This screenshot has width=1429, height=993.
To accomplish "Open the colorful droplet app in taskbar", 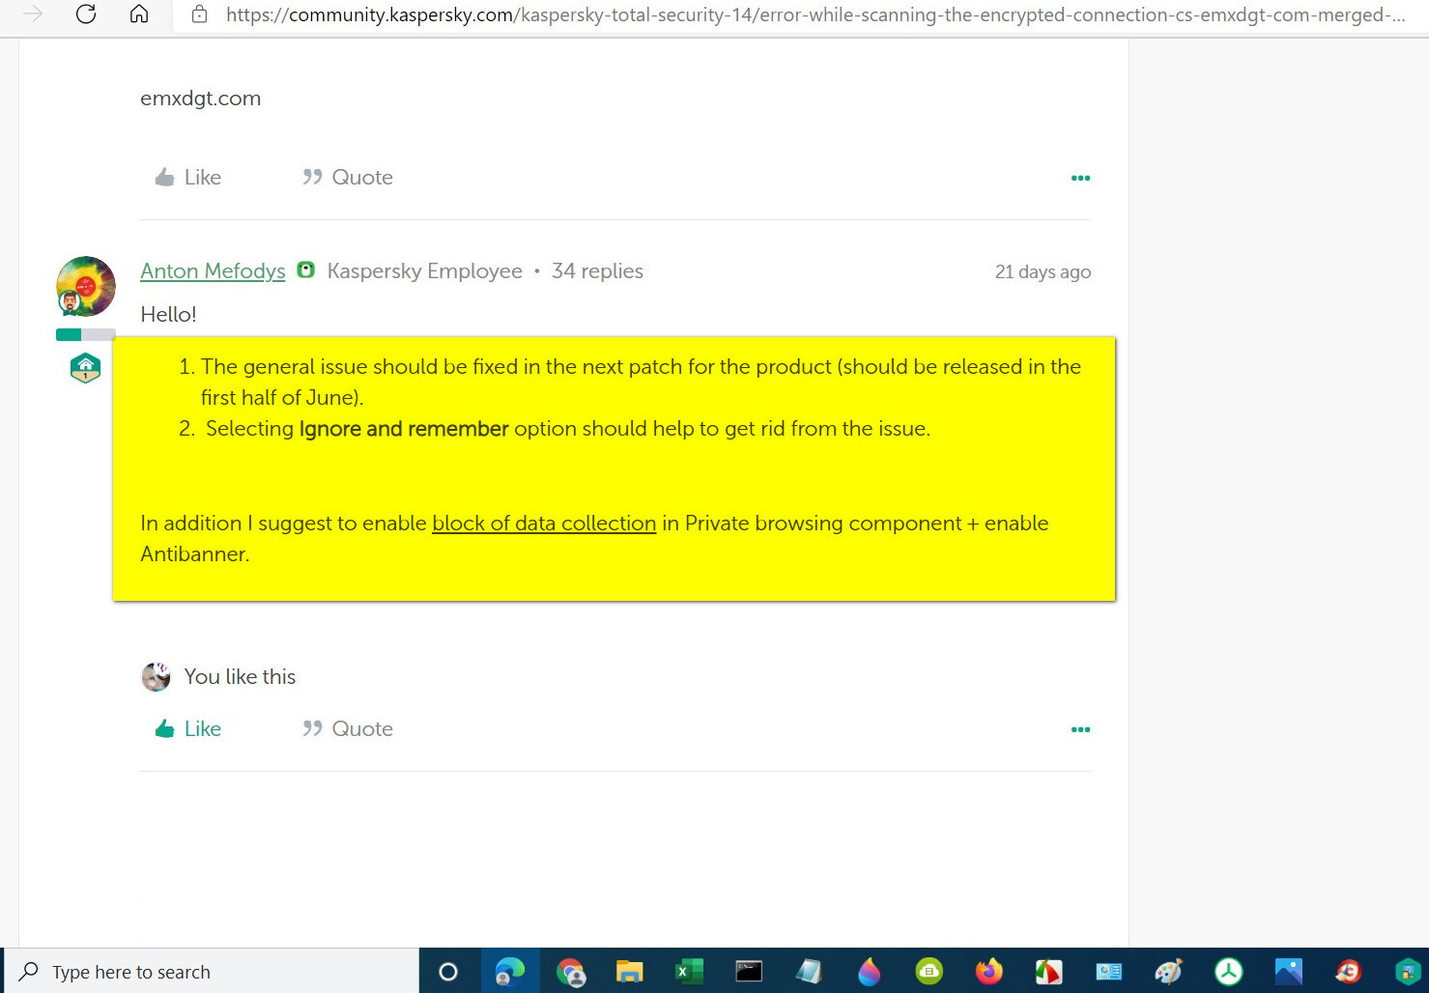I will pos(870,972).
